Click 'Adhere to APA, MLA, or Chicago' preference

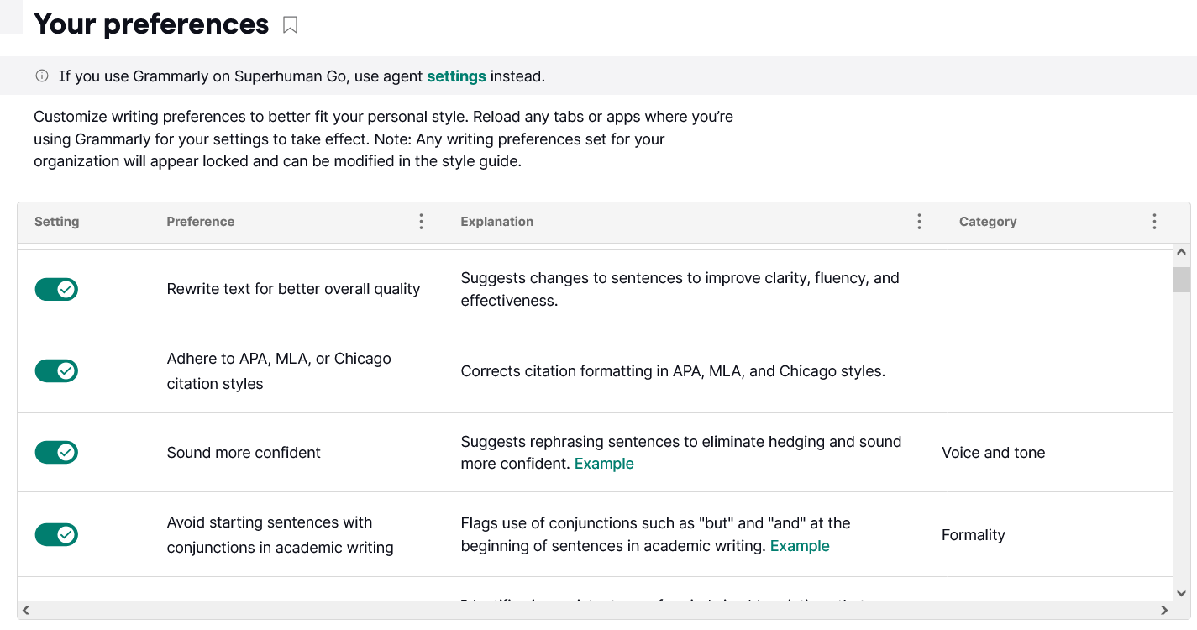(279, 371)
